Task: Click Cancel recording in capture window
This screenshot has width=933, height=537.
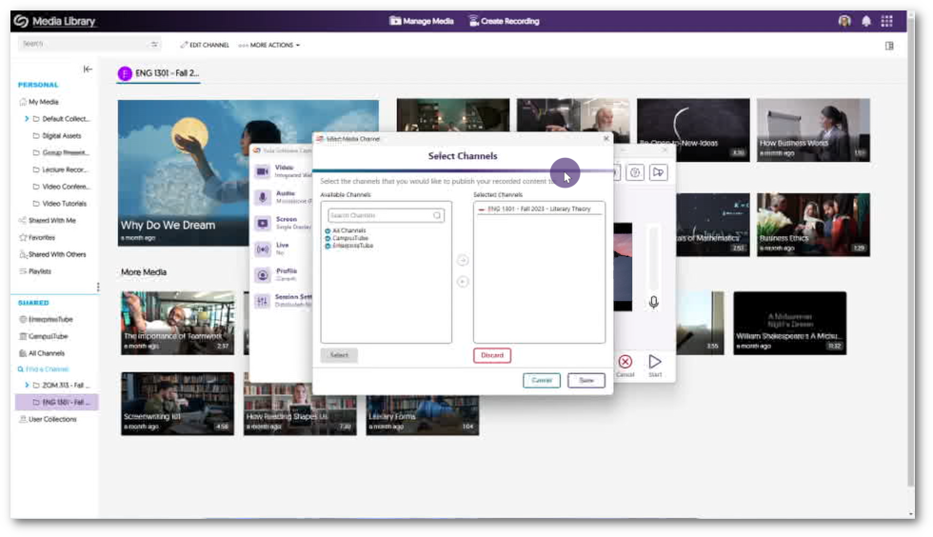Action: point(625,366)
